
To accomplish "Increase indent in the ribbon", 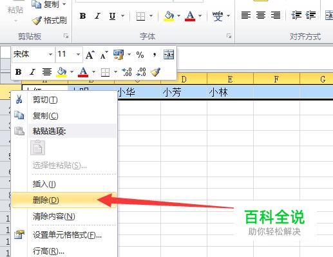I will pyautogui.click(x=310, y=15).
